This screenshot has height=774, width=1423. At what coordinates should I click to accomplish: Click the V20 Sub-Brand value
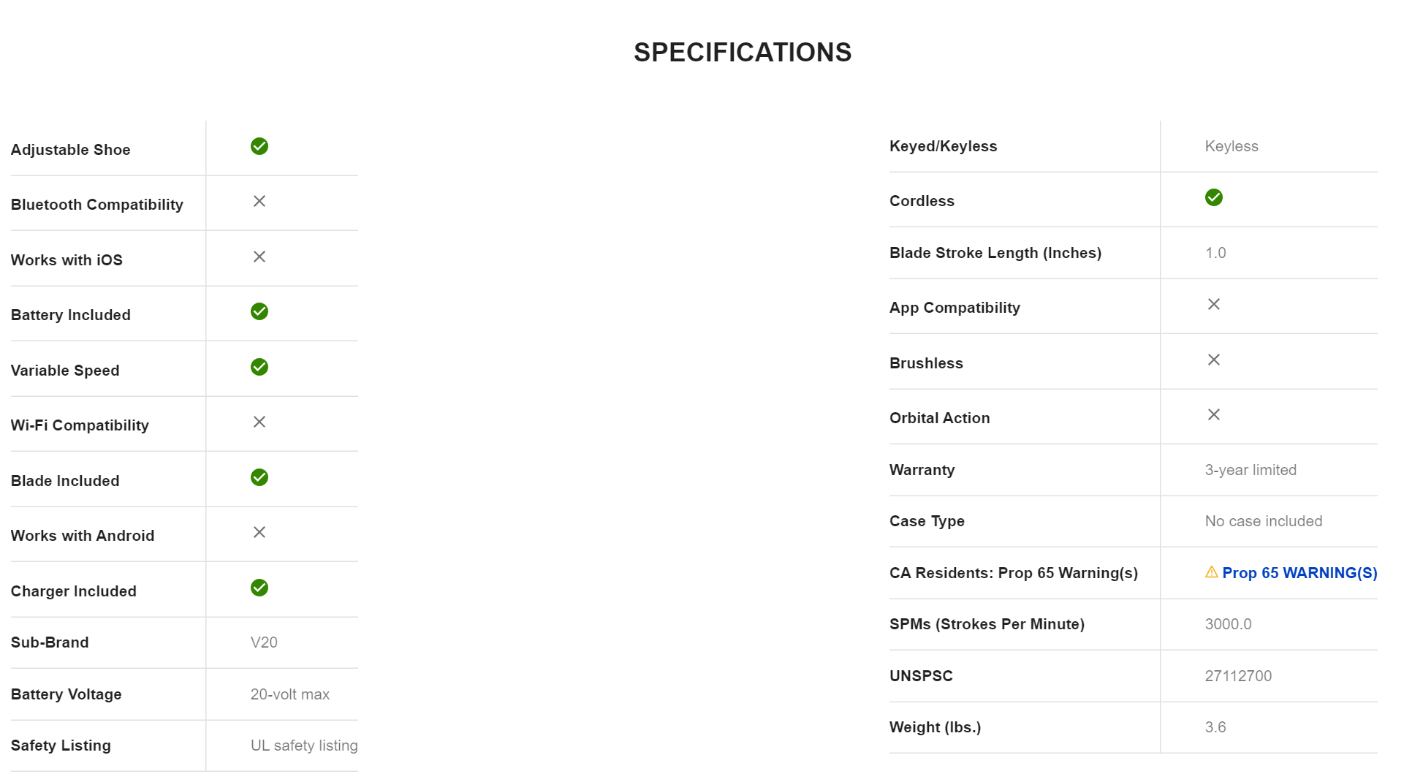coord(264,642)
